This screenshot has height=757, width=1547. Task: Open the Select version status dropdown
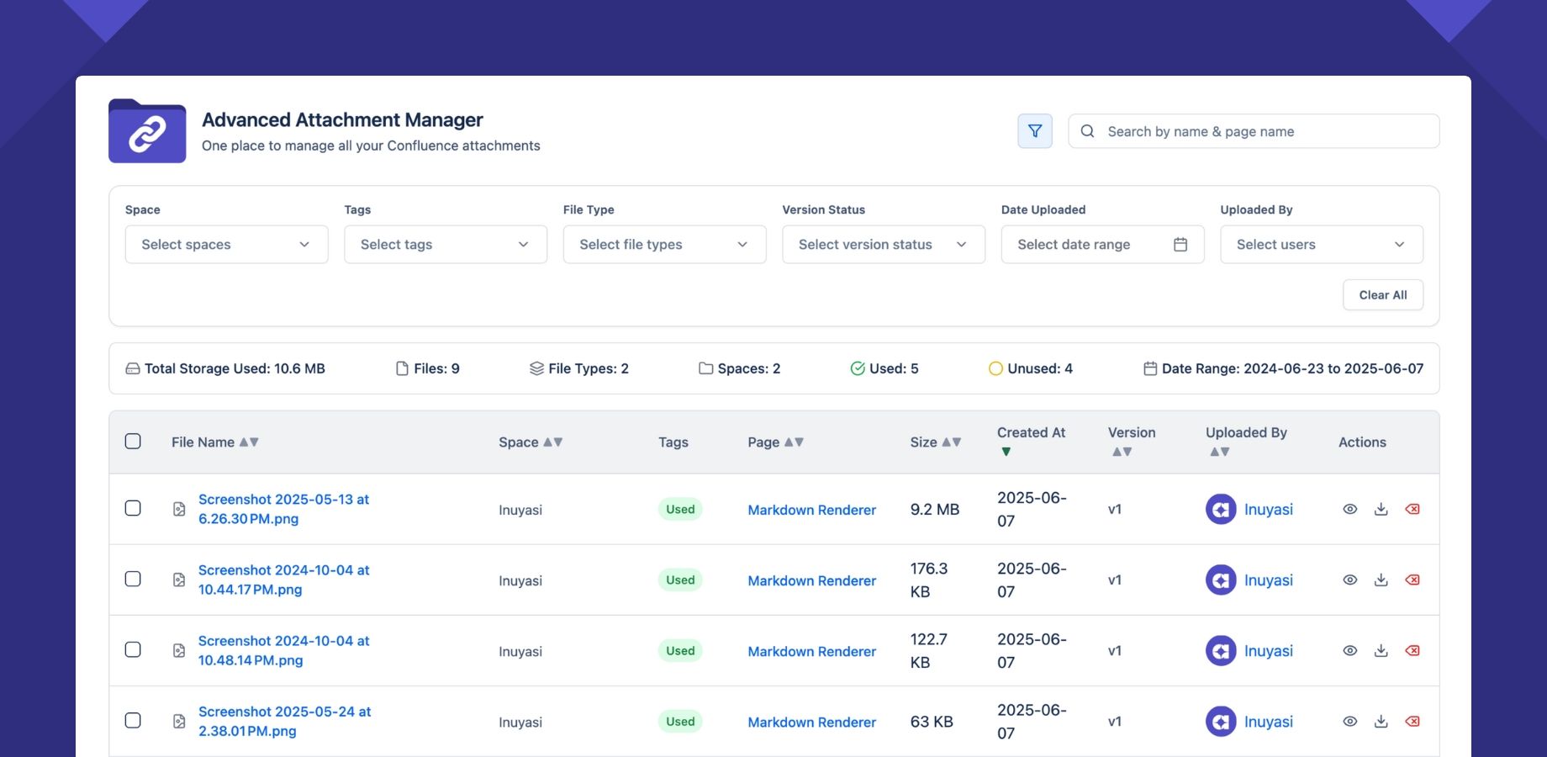pos(884,244)
